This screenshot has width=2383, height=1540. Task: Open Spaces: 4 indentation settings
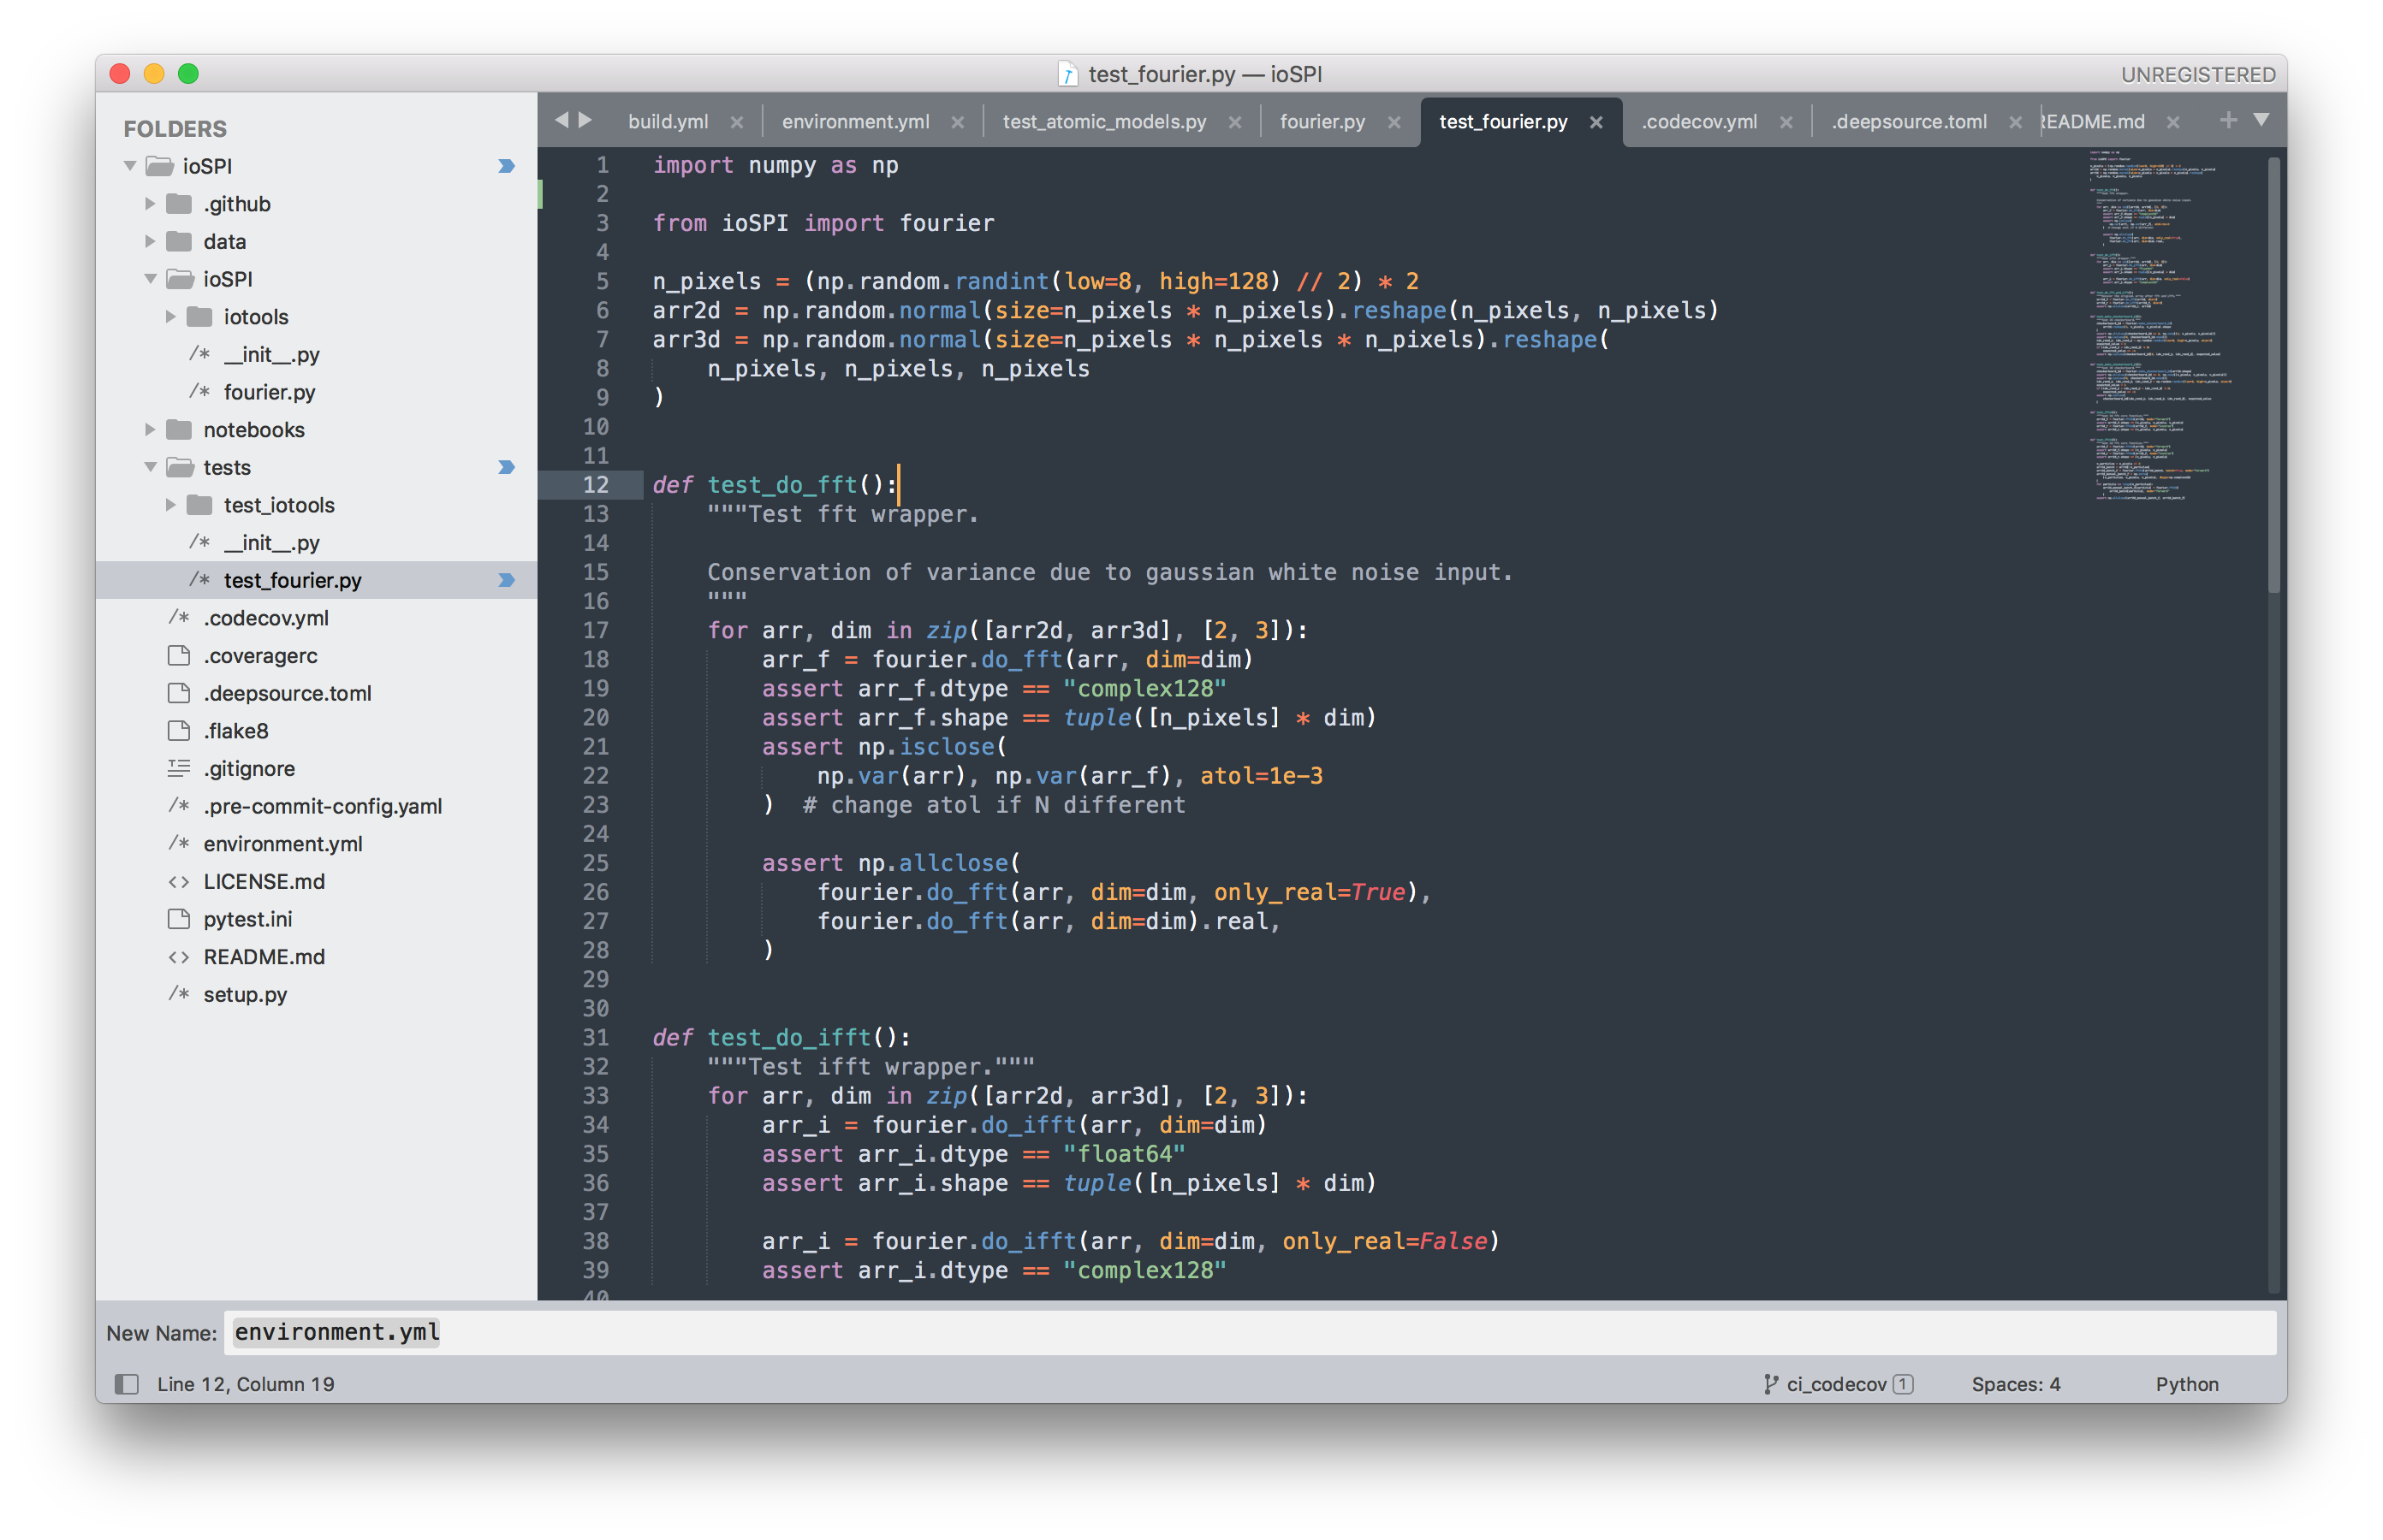2015,1384
